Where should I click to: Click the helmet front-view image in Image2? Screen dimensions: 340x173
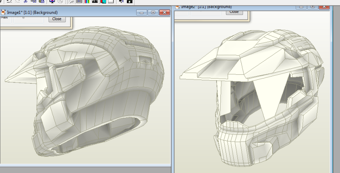coord(252,98)
